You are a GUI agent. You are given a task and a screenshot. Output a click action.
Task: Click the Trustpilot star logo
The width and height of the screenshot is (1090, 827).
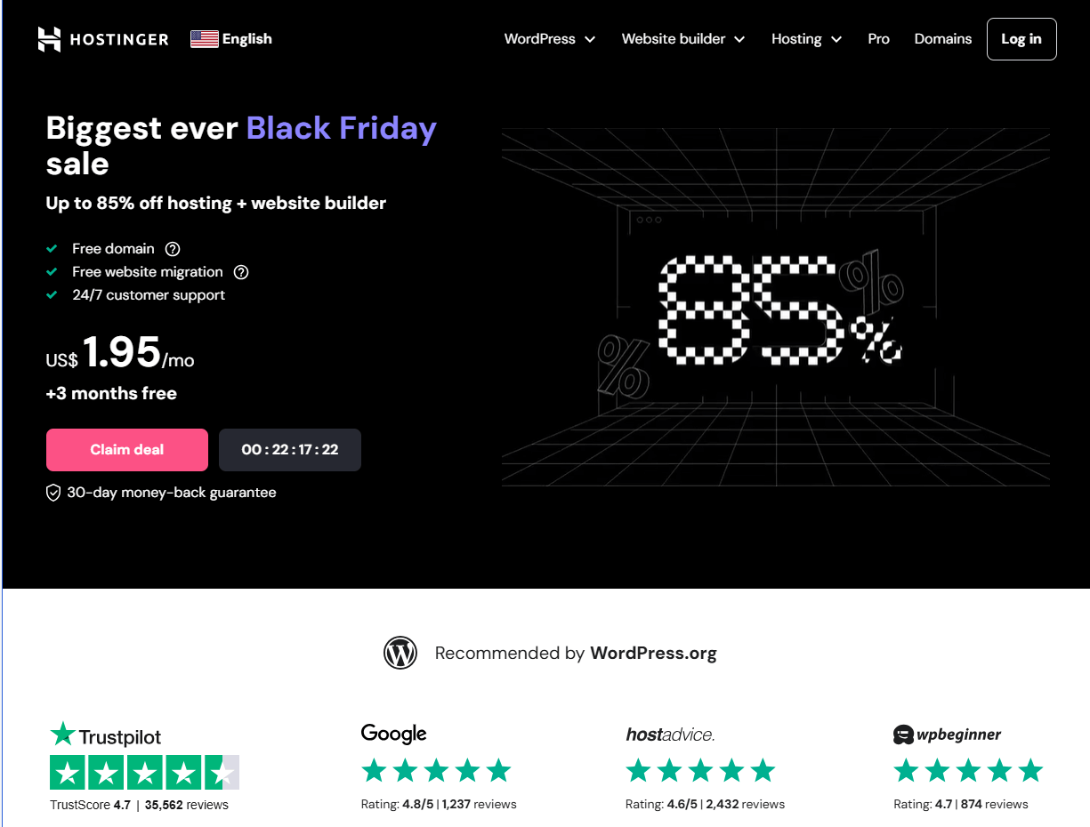(62, 735)
